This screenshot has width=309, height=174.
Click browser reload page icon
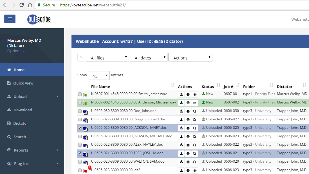tap(22, 5)
